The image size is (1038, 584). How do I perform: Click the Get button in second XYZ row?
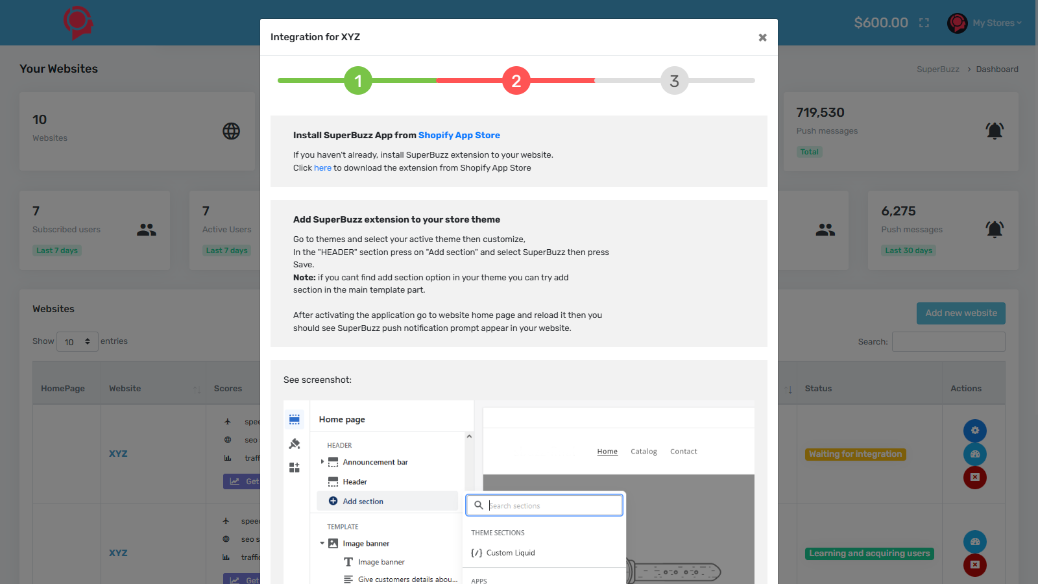pyautogui.click(x=242, y=580)
